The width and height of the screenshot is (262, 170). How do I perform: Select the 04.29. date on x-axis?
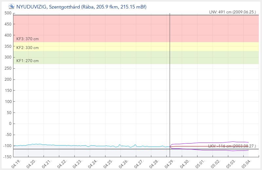point(170,163)
